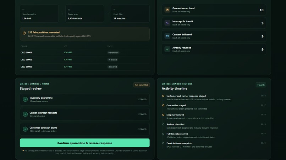
Task: Click the Quarantine staged timeline marker
Action: (163, 105)
